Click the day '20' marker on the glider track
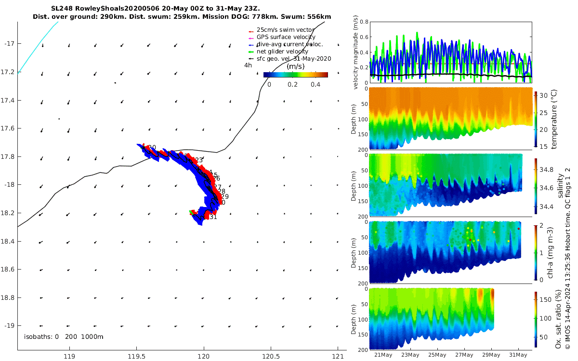 [x=152, y=148]
